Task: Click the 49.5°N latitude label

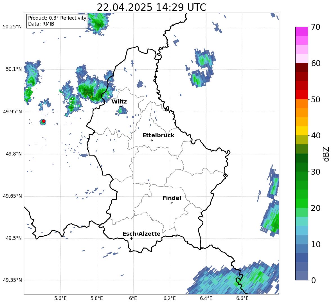Action: point(14,238)
